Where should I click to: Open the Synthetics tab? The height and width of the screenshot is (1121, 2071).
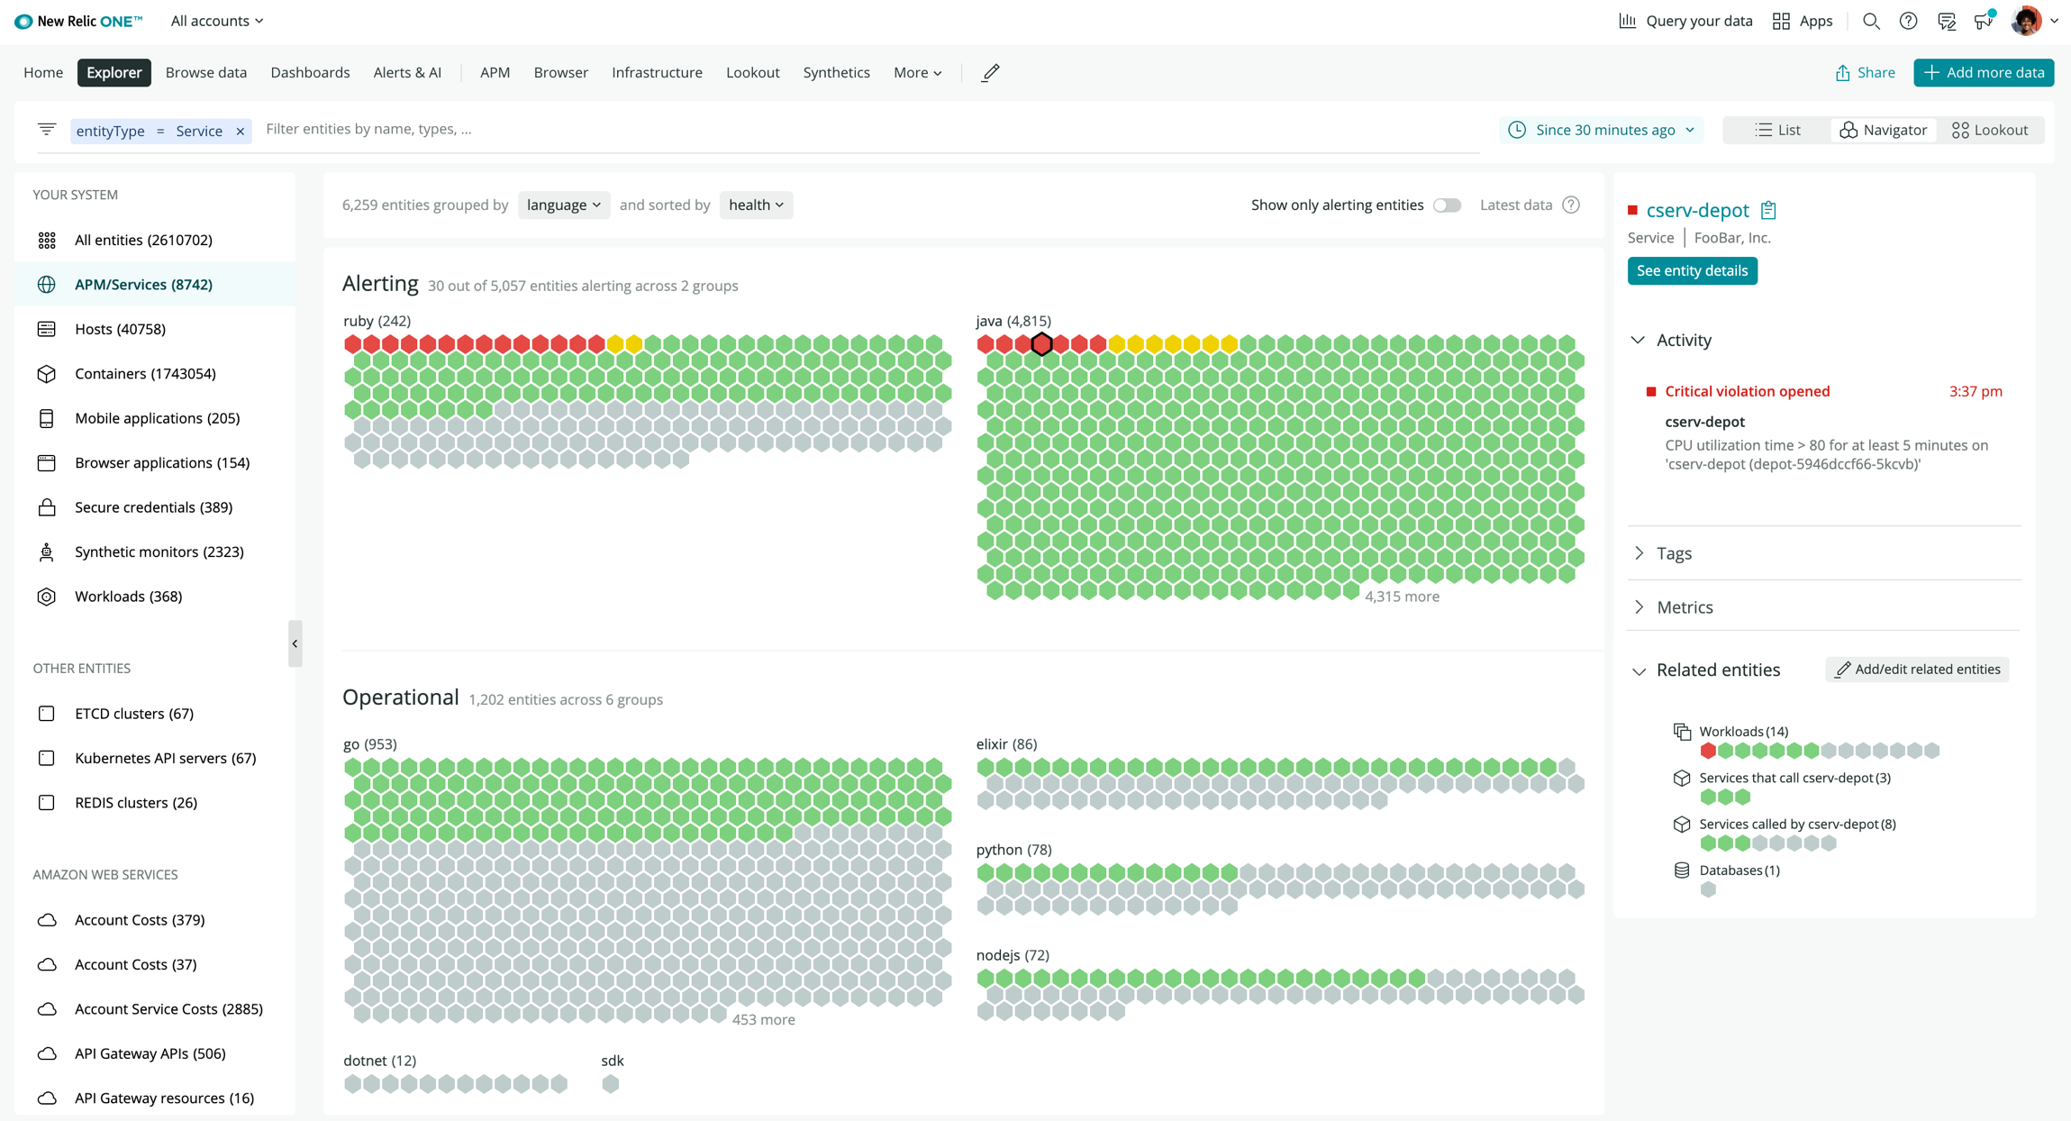click(x=836, y=72)
